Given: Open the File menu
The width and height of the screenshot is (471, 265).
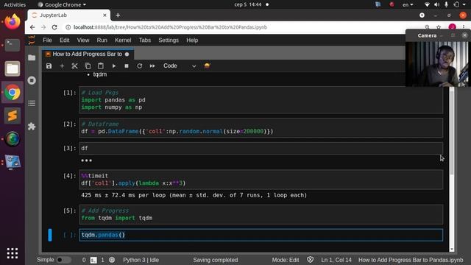Looking at the screenshot, I should click(x=47, y=40).
